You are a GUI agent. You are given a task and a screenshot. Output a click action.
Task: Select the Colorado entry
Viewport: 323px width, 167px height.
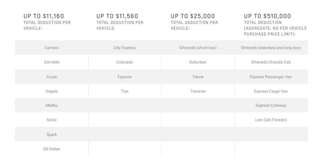click(125, 62)
